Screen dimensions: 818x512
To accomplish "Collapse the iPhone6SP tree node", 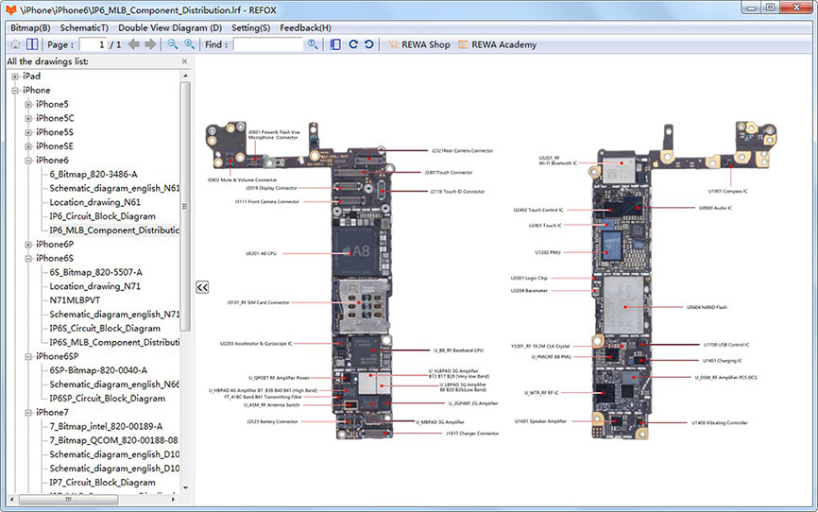I will 28,356.
